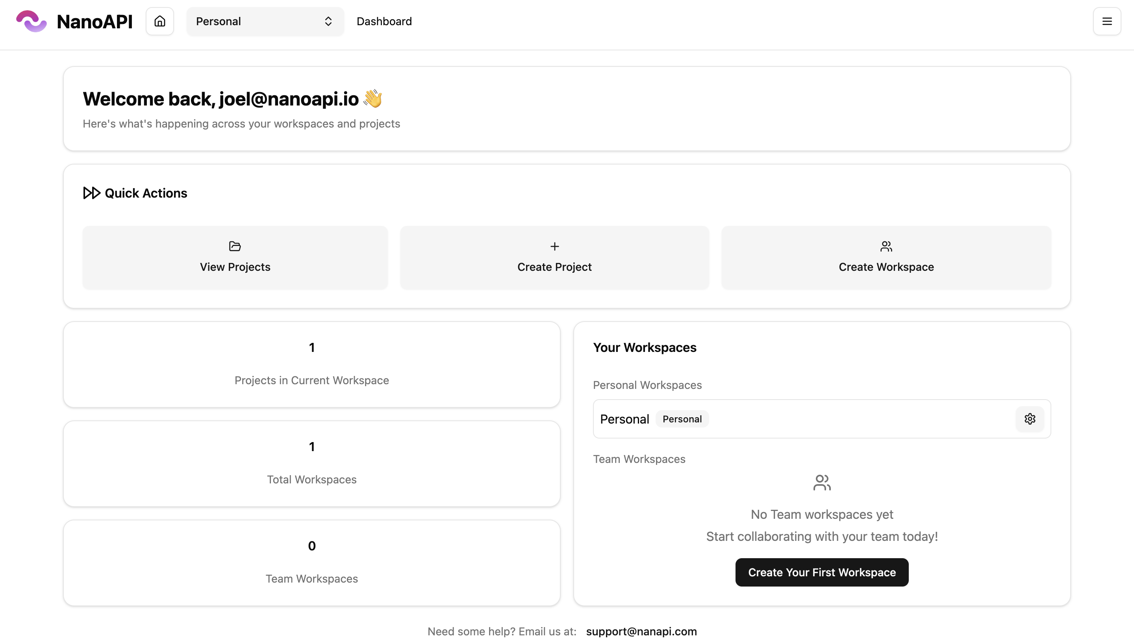Select the Dashboard menu item

384,21
